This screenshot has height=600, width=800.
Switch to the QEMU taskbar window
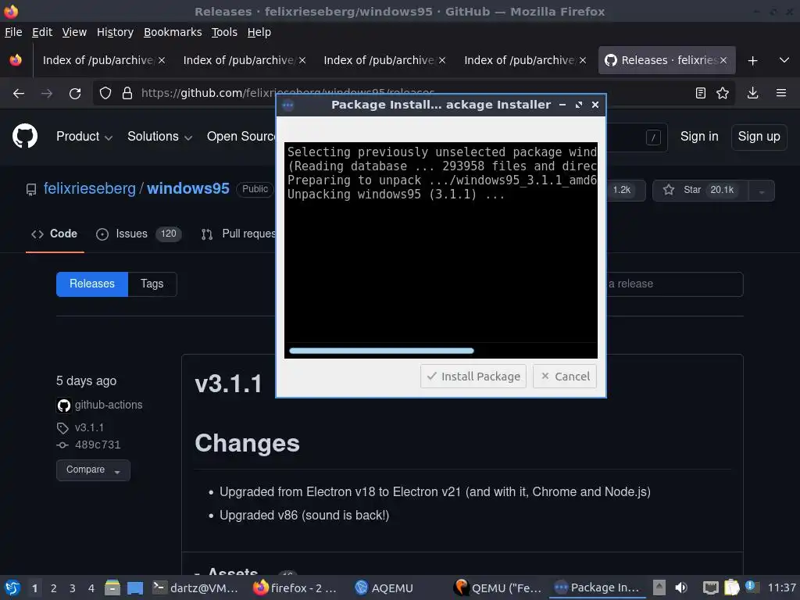(x=498, y=588)
